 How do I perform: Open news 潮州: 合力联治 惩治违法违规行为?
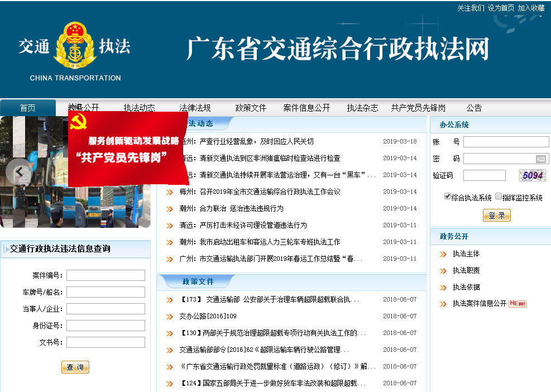[x=231, y=208]
